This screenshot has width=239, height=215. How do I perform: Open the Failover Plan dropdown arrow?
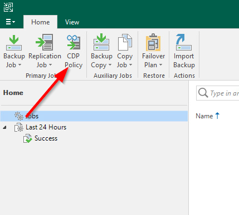(160, 65)
